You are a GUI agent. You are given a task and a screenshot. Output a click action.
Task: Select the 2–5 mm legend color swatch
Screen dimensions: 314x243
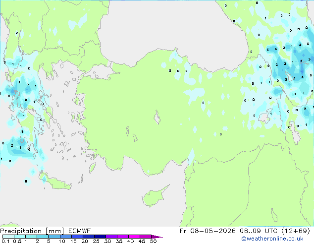(x=43, y=237)
